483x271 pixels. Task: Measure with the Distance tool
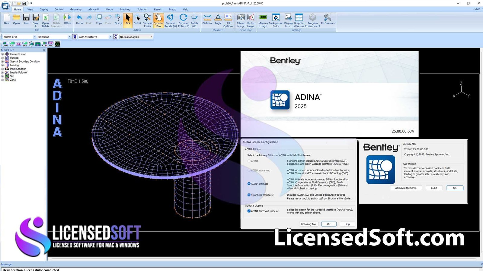point(207,20)
